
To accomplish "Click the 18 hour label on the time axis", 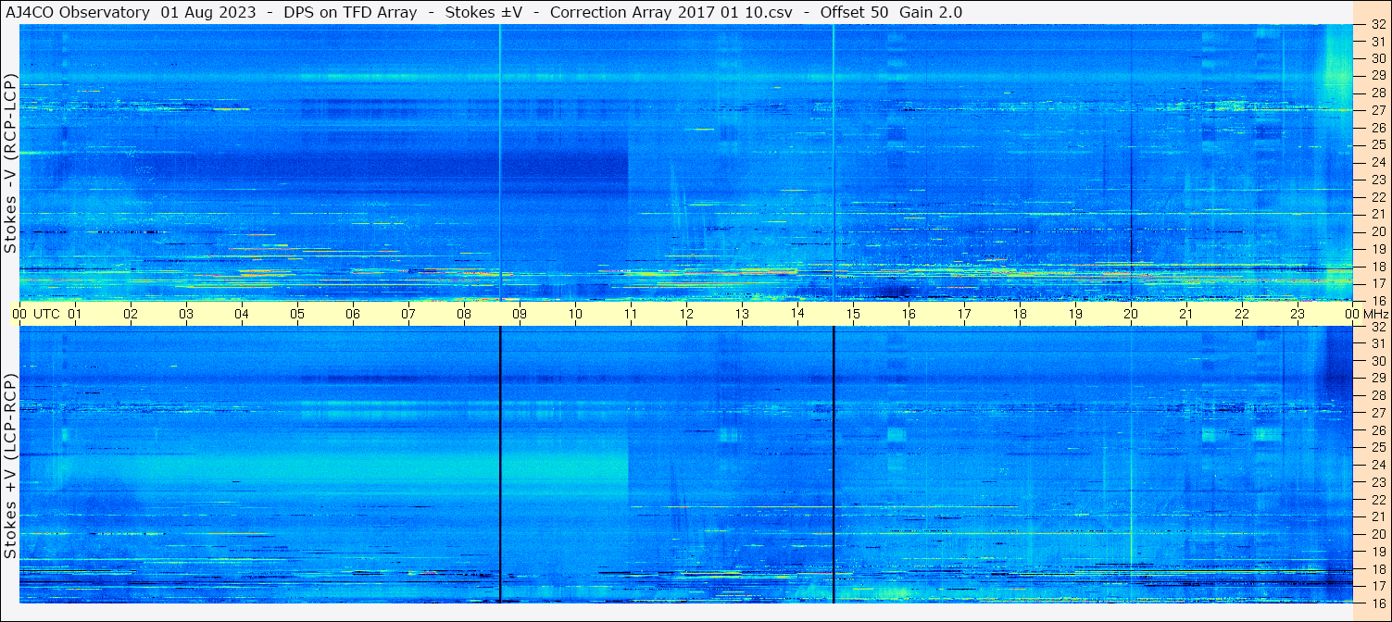I will click(1020, 314).
